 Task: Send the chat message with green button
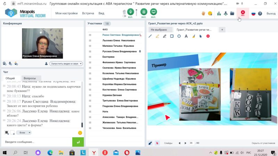pos(78,142)
